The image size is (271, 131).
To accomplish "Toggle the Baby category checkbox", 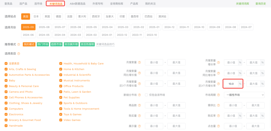I will click(x=6, y=81).
